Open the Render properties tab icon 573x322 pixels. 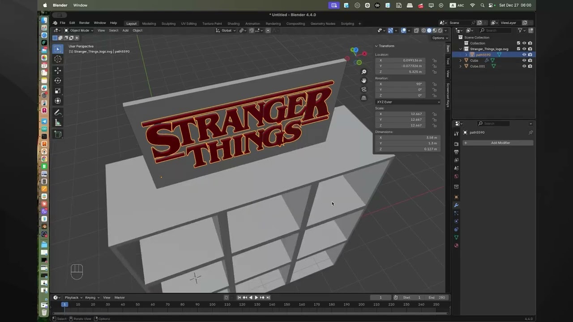[456, 144]
